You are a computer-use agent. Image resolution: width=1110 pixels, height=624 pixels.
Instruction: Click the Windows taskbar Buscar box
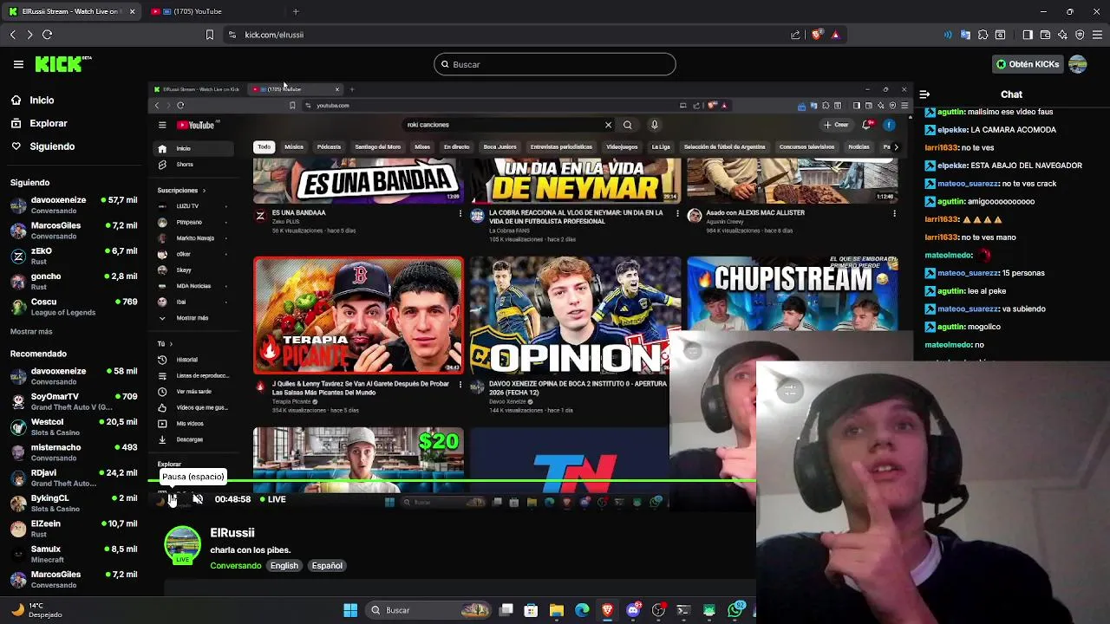click(x=429, y=610)
